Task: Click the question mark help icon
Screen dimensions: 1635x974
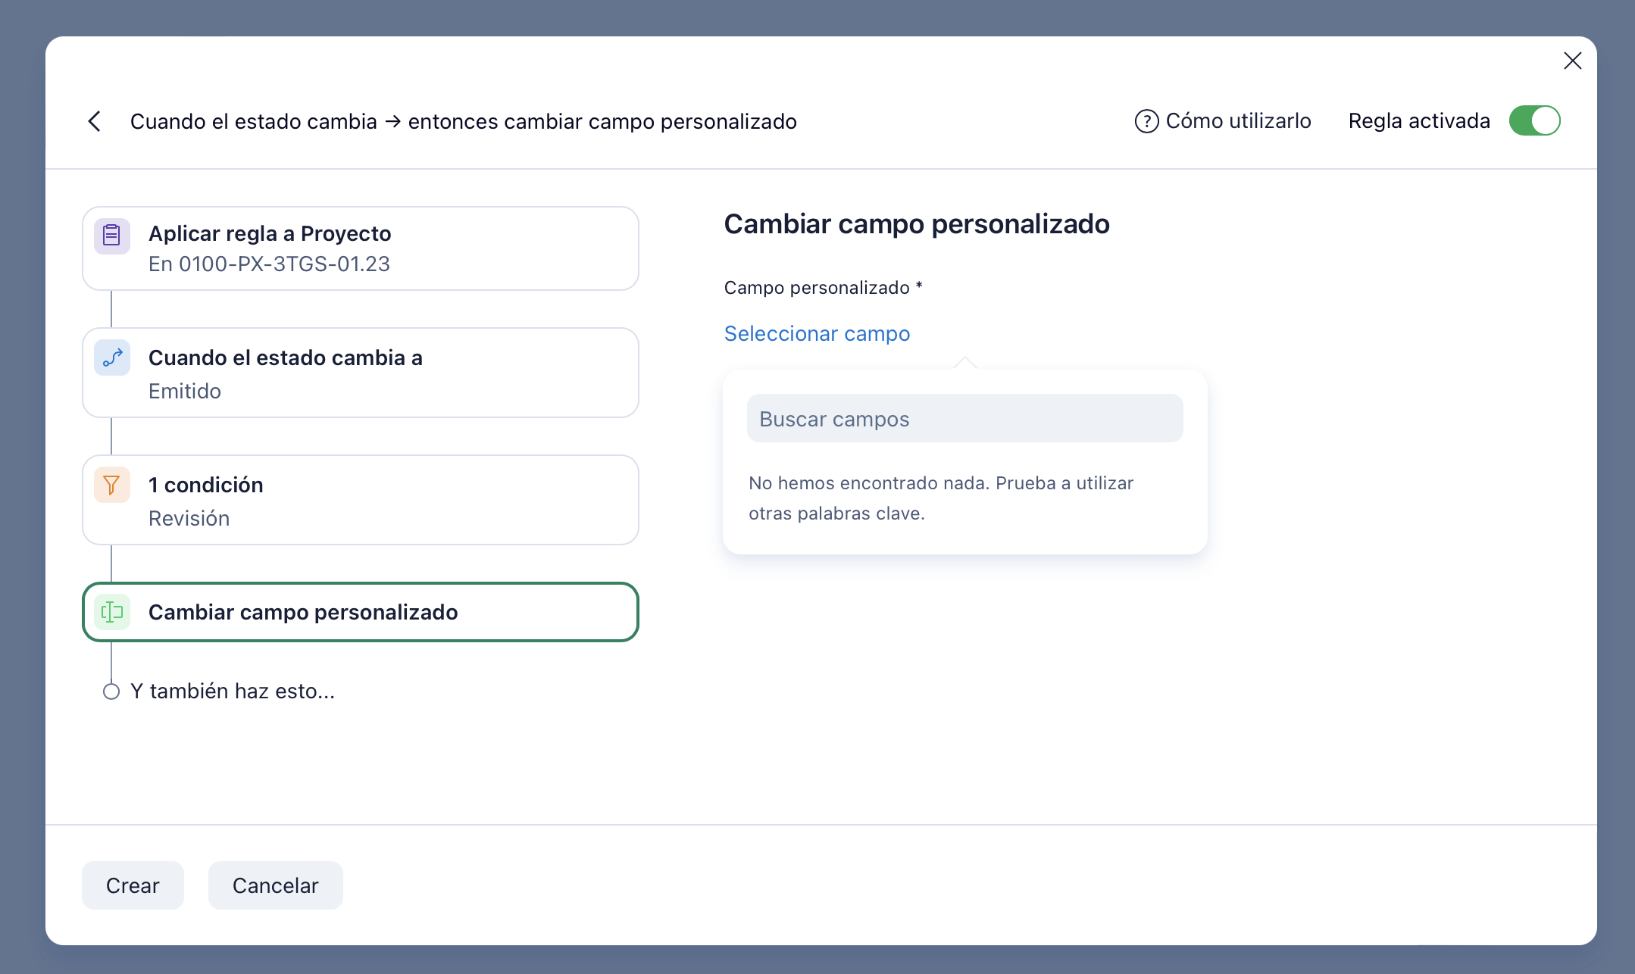Action: 1146,121
